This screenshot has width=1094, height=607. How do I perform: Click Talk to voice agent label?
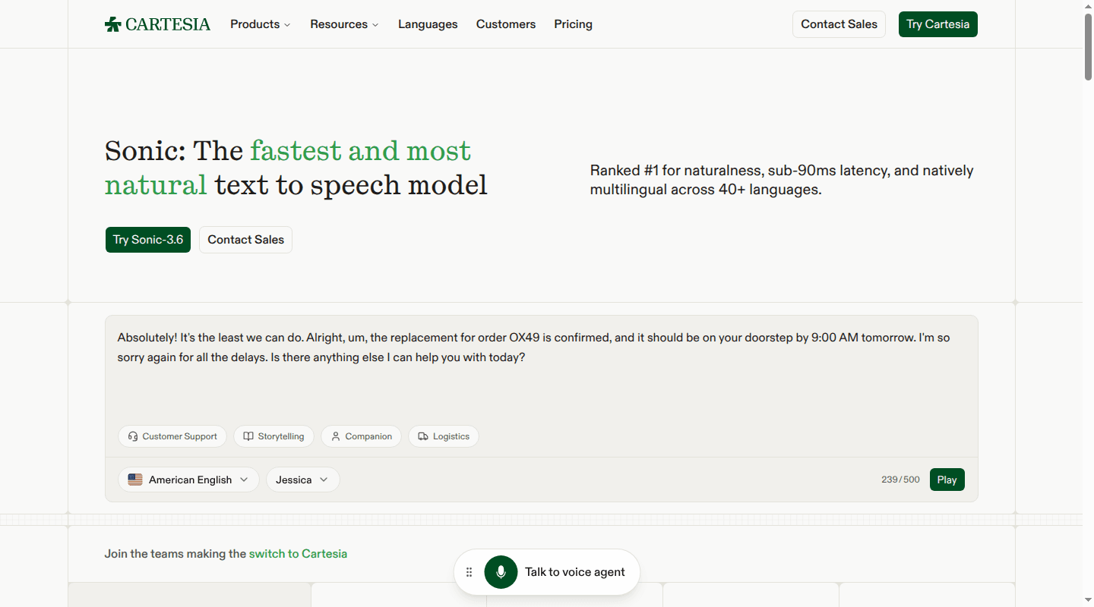point(575,572)
